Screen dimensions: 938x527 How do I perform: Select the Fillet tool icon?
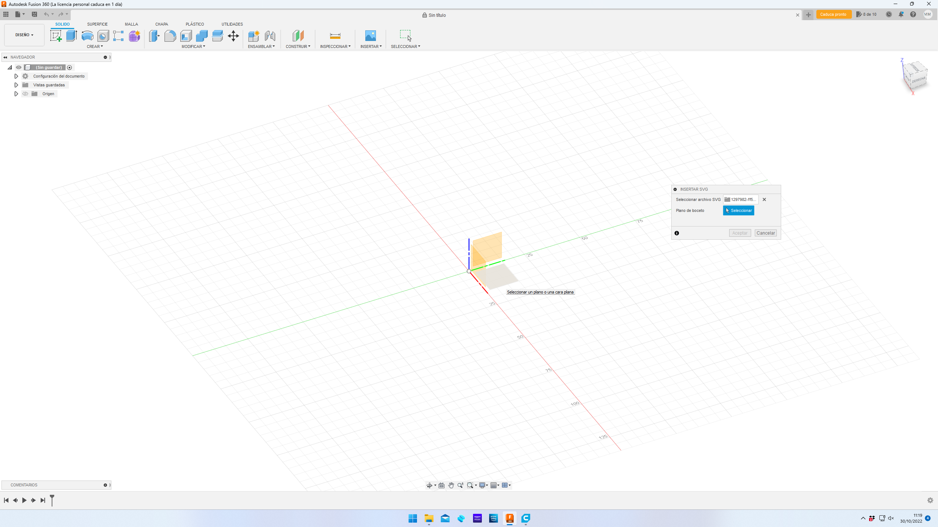[x=170, y=36]
